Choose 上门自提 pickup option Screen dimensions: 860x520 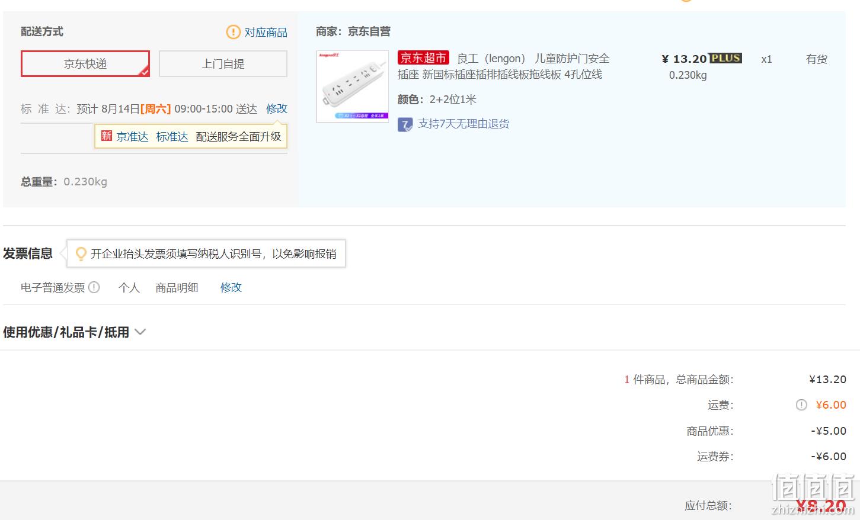pos(223,64)
